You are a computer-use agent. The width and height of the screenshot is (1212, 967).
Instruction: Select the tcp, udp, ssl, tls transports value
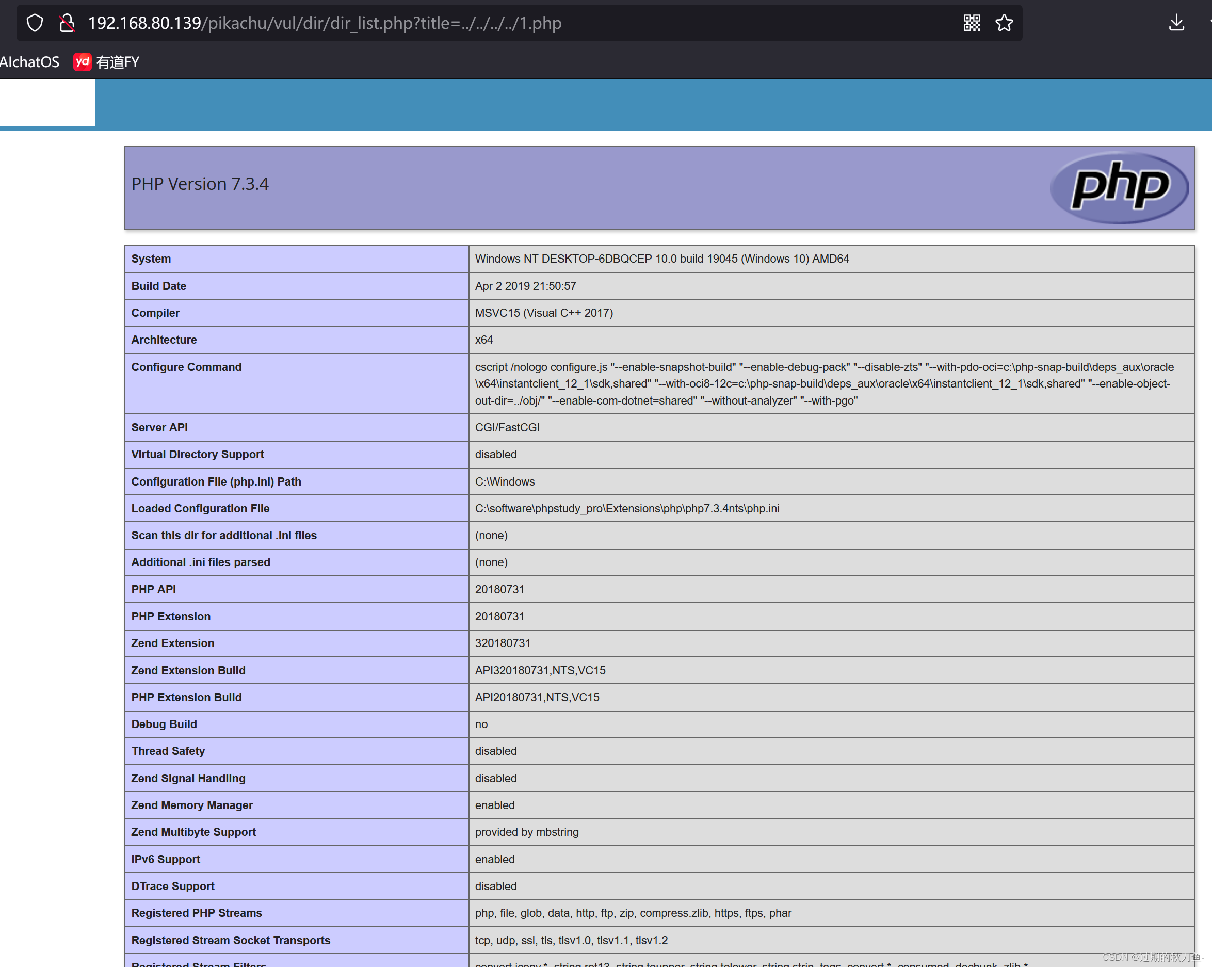pos(571,940)
